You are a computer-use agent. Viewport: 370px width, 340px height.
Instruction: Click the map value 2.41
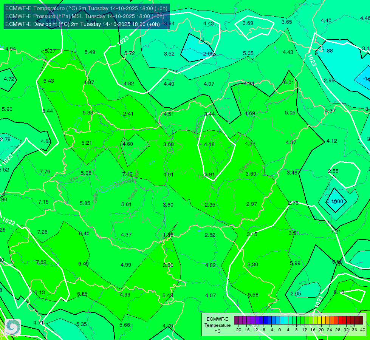(x=128, y=114)
